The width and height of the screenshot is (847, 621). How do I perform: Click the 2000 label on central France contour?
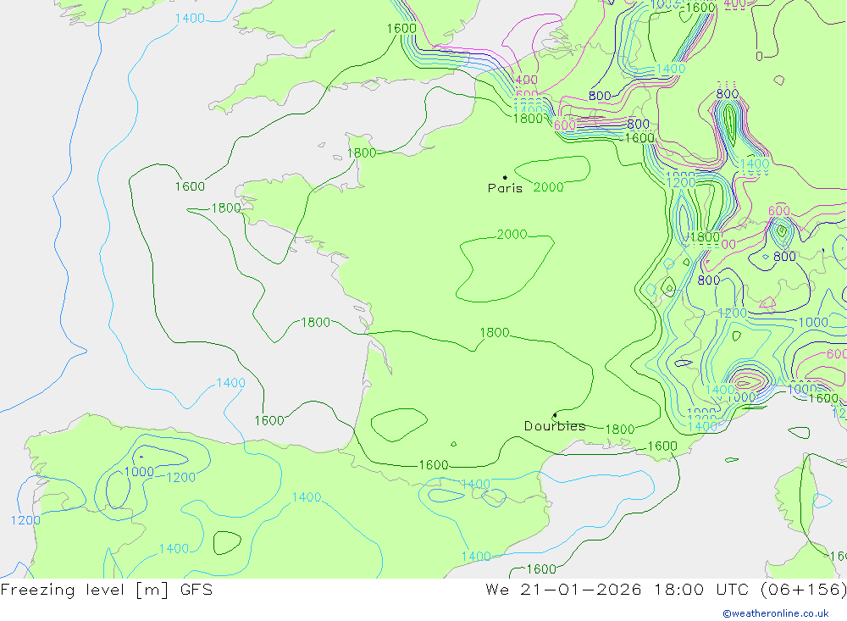(x=512, y=234)
